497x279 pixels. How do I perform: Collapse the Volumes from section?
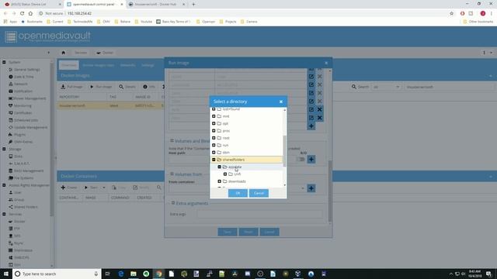pyautogui.click(x=172, y=174)
